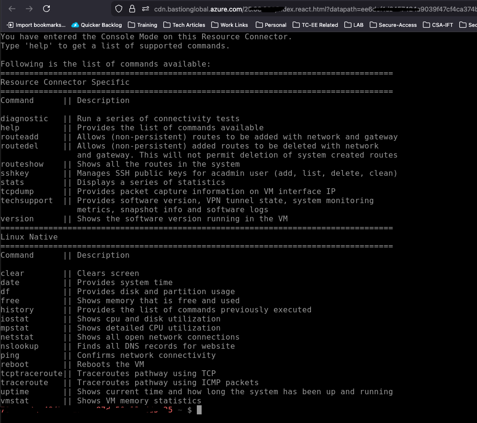Screen dimensions: 477x423
Task: Open the TC-EE Related bookmarks folder
Action: click(x=315, y=25)
